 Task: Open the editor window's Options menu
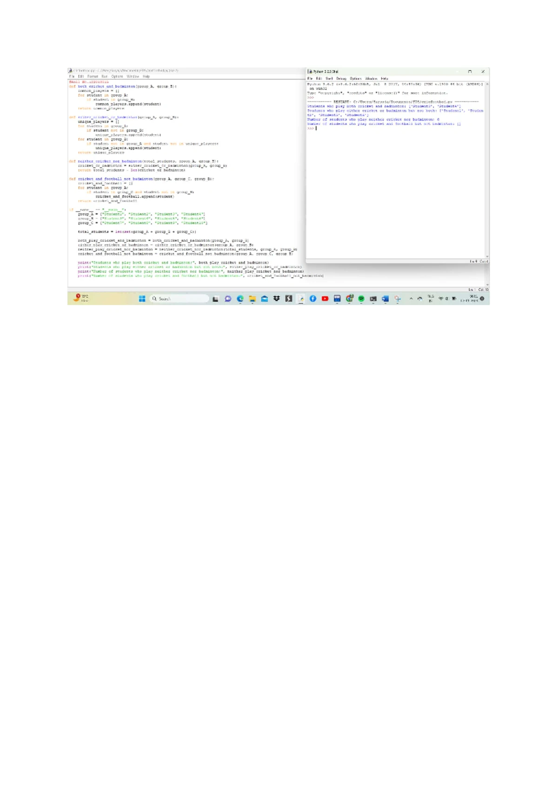click(x=117, y=76)
